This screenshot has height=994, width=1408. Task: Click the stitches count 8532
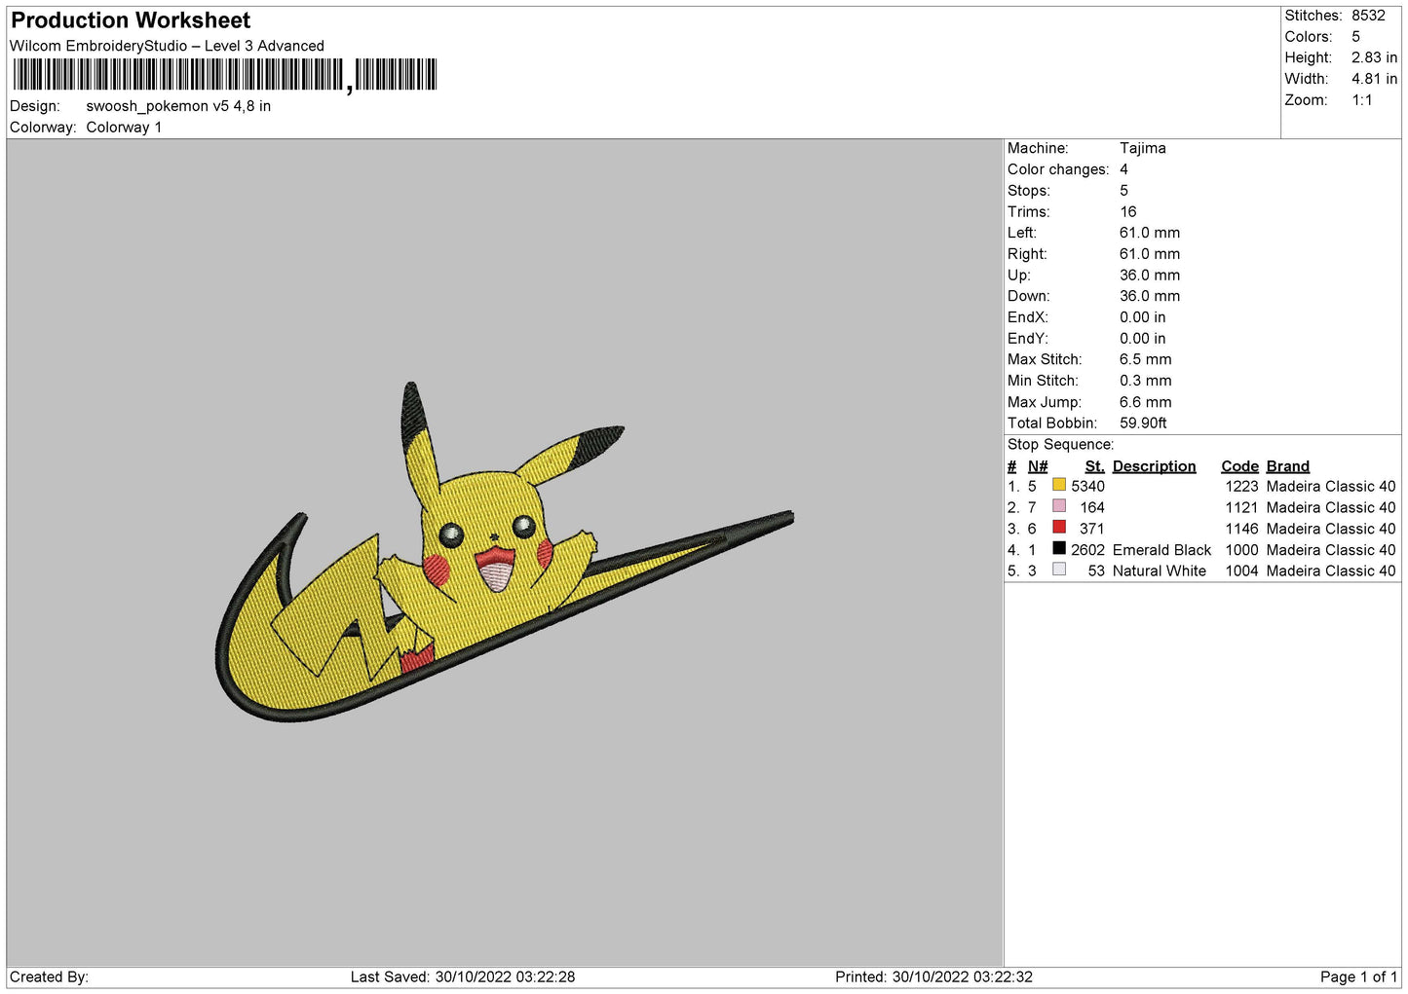coord(1367,16)
